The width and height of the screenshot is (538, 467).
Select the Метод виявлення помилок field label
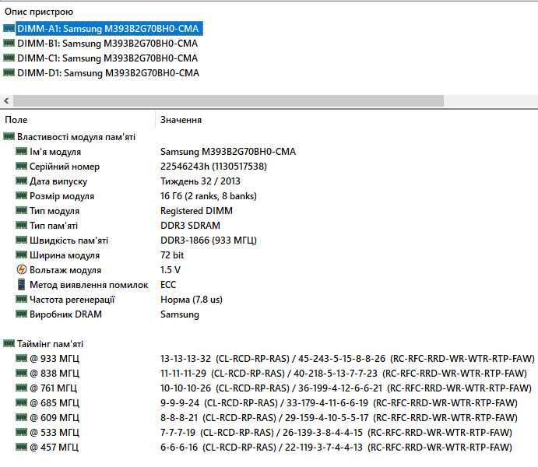pyautogui.click(x=89, y=285)
